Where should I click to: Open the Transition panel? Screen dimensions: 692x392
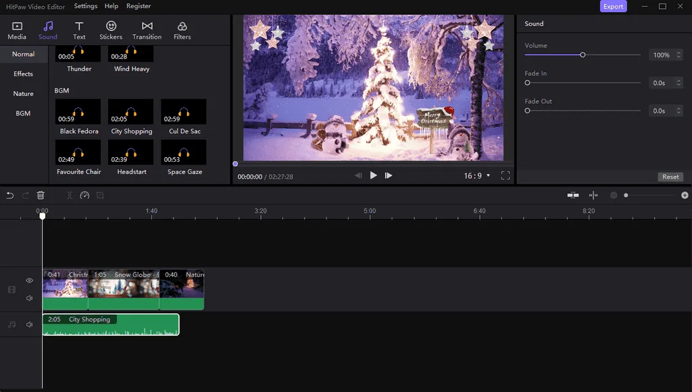click(x=147, y=30)
